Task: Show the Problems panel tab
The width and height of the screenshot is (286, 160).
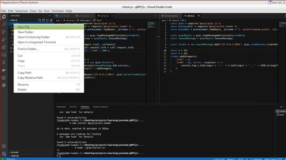Action: [61, 107]
